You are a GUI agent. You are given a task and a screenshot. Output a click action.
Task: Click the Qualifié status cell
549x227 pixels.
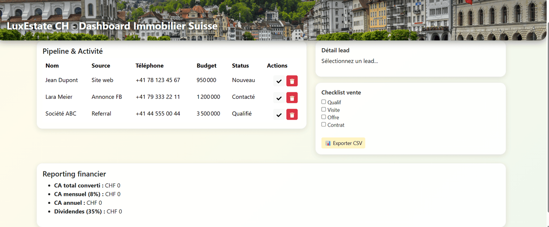click(242, 114)
